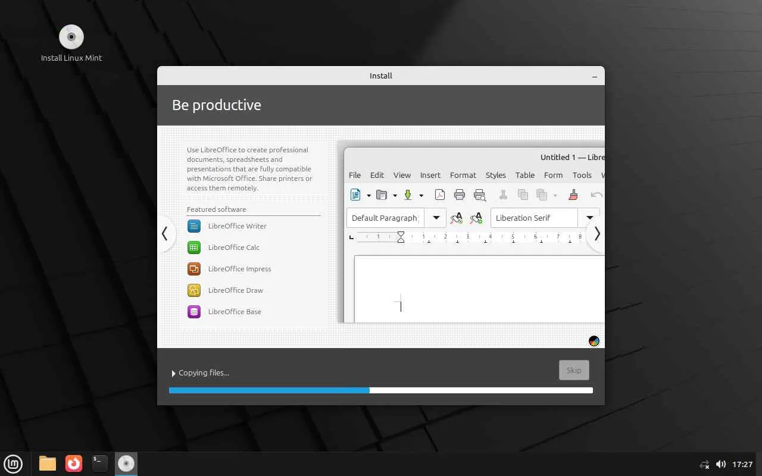
Task: Open the File menu in the Writer preview
Action: (x=355, y=175)
